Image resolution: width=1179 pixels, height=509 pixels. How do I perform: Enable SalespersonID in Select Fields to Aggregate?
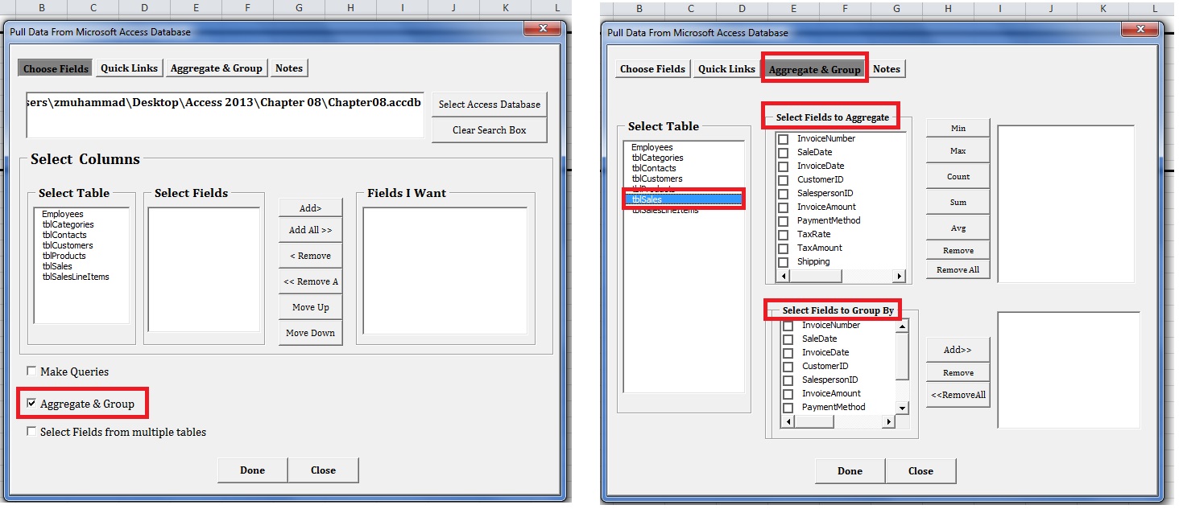click(783, 194)
